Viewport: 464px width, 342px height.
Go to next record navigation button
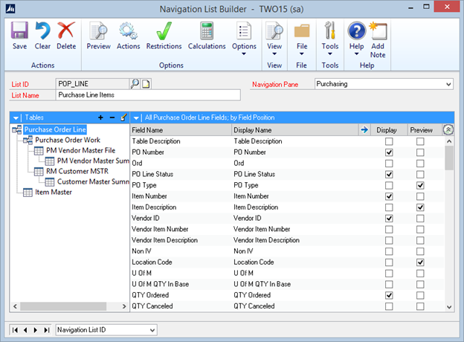36,330
